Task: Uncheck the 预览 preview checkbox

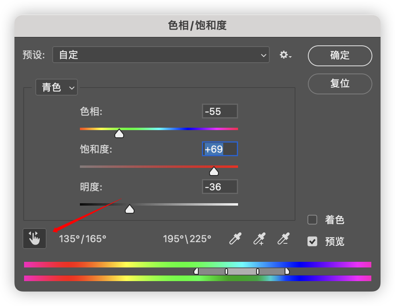Action: tap(312, 241)
